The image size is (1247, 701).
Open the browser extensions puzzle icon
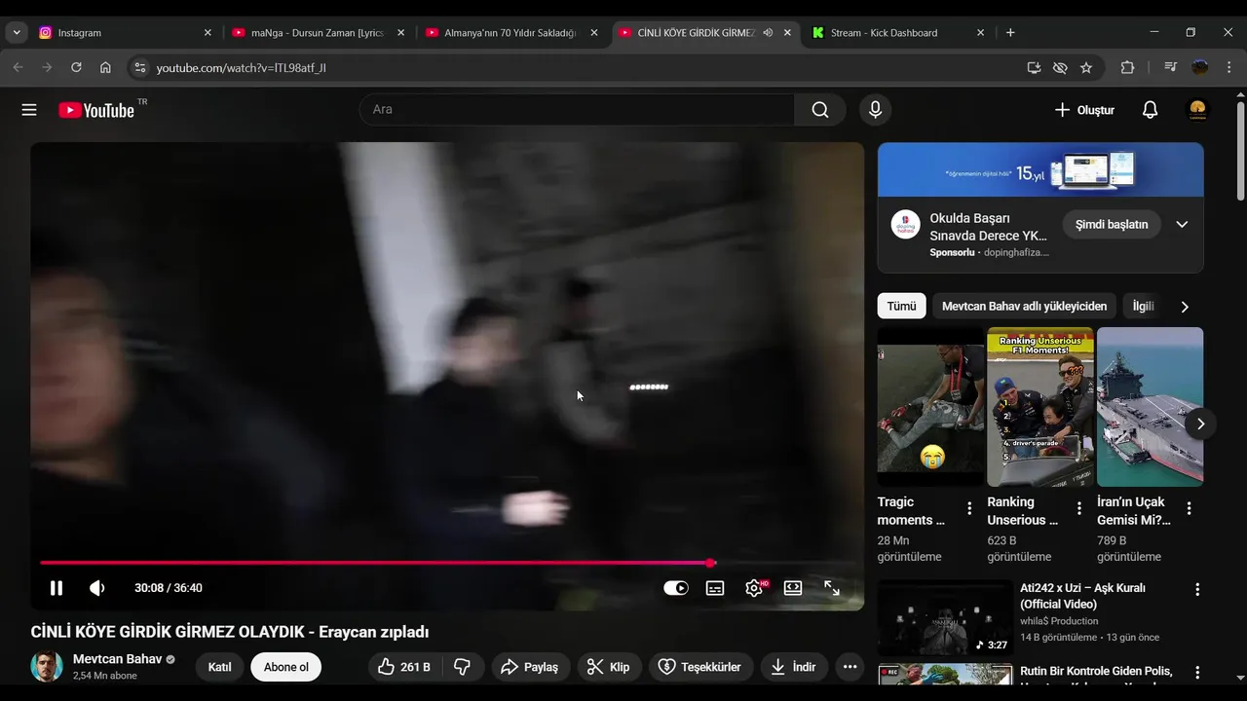1127,67
